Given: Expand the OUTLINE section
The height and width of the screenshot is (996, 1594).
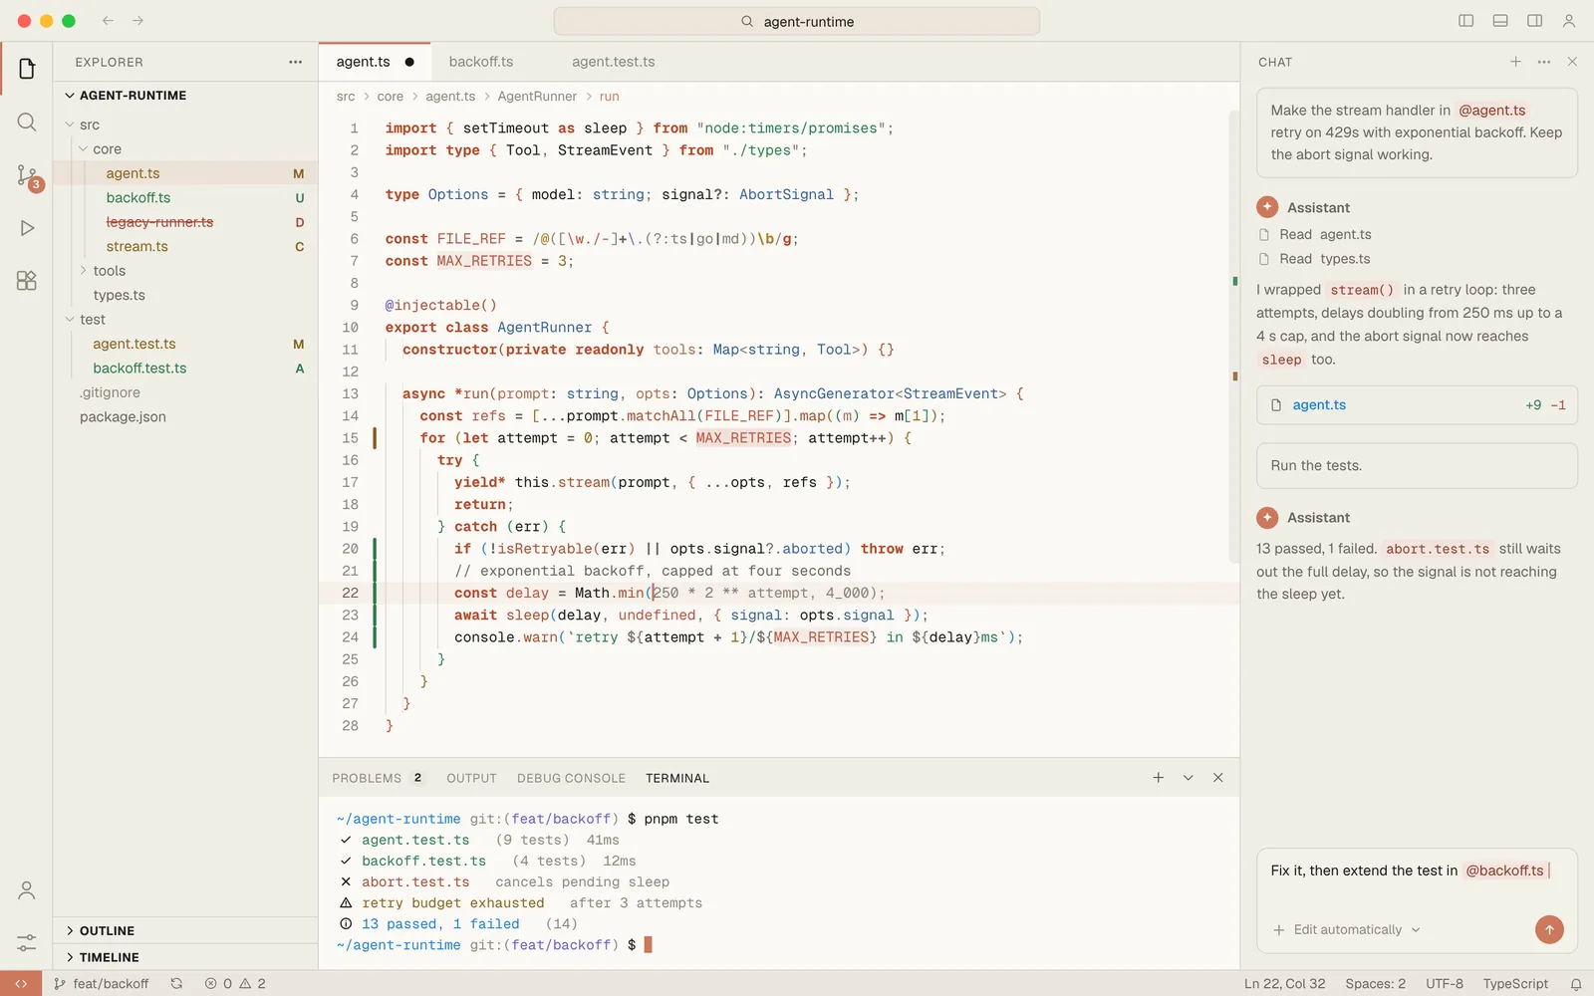Looking at the screenshot, I should (185, 931).
